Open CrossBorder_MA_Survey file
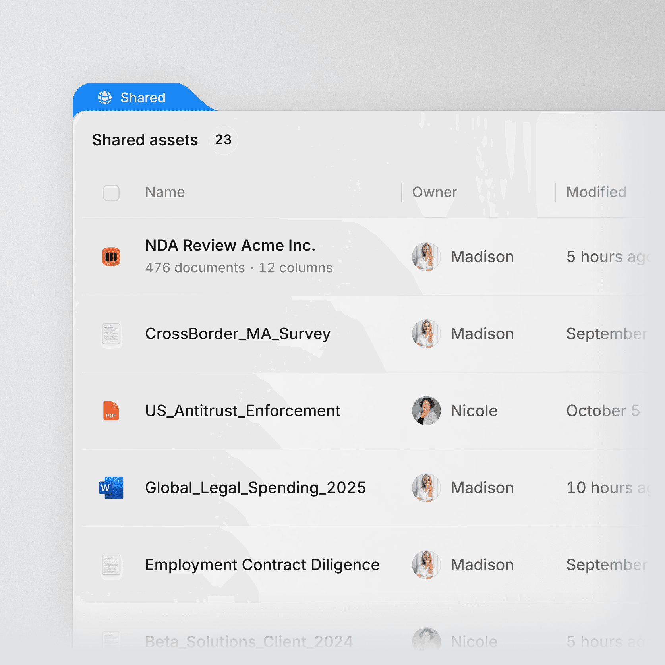This screenshot has width=665, height=665. pos(238,334)
